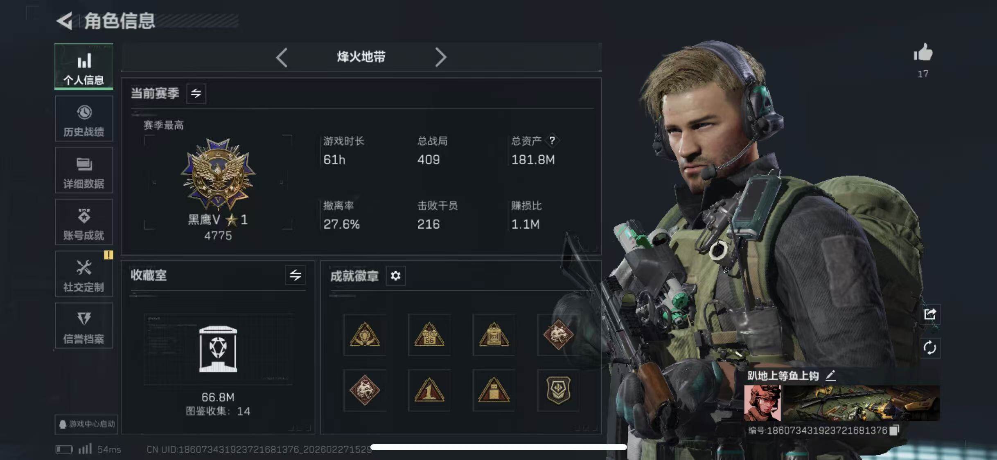The height and width of the screenshot is (460, 997).
Task: Open the 成就徽章 gear settings
Action: pos(395,276)
